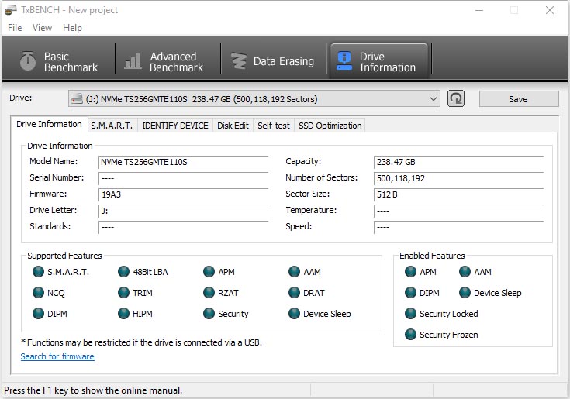This screenshot has height=399, width=570.
Task: Minimize the TxBENCH window
Action: pos(479,10)
